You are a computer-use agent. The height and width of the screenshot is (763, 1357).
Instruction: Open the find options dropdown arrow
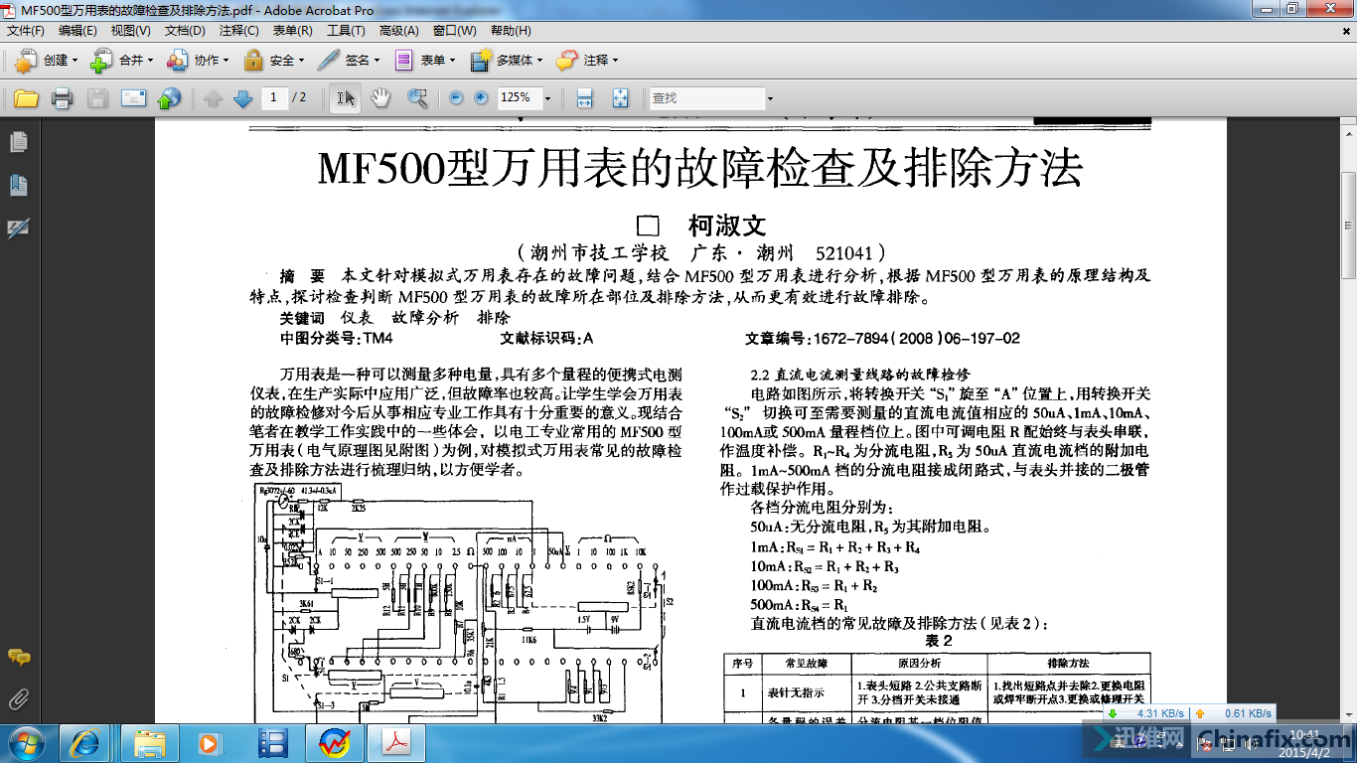coord(770,98)
